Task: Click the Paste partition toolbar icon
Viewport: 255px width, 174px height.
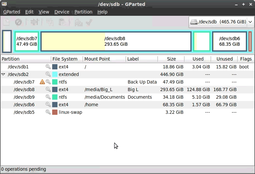Action: (62, 22)
